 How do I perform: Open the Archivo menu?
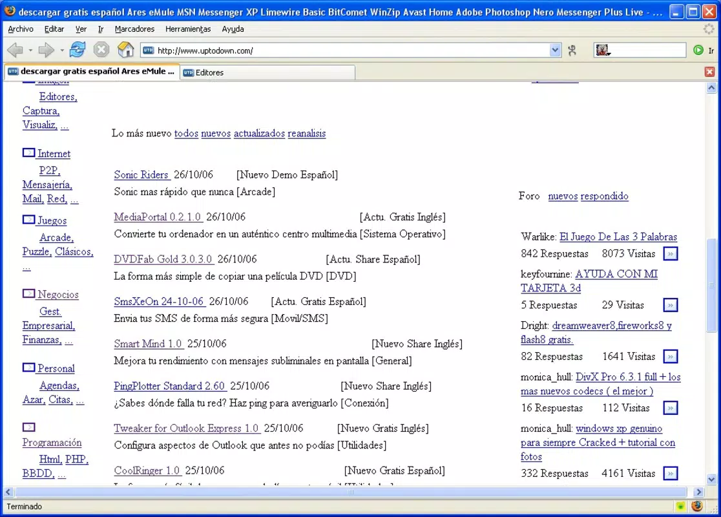(x=21, y=29)
